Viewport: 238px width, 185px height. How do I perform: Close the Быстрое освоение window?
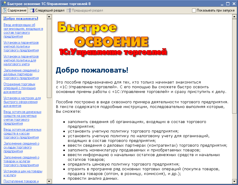pyautogui.click(x=234, y=4)
